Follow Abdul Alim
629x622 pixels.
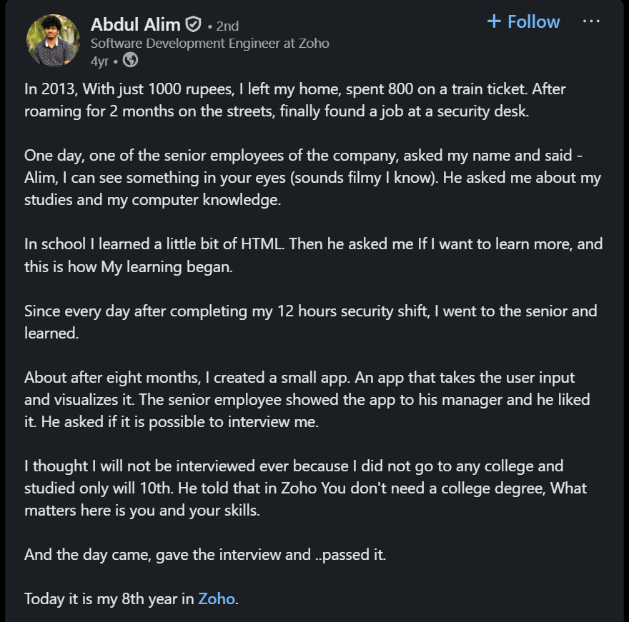coord(533,21)
